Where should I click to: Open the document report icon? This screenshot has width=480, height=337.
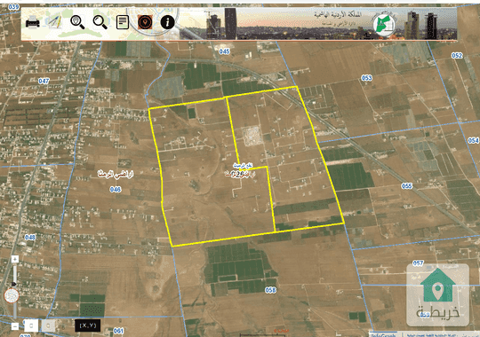point(123,22)
